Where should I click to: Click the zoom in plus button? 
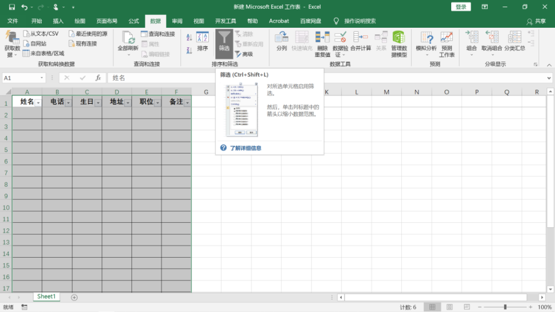coord(530,307)
